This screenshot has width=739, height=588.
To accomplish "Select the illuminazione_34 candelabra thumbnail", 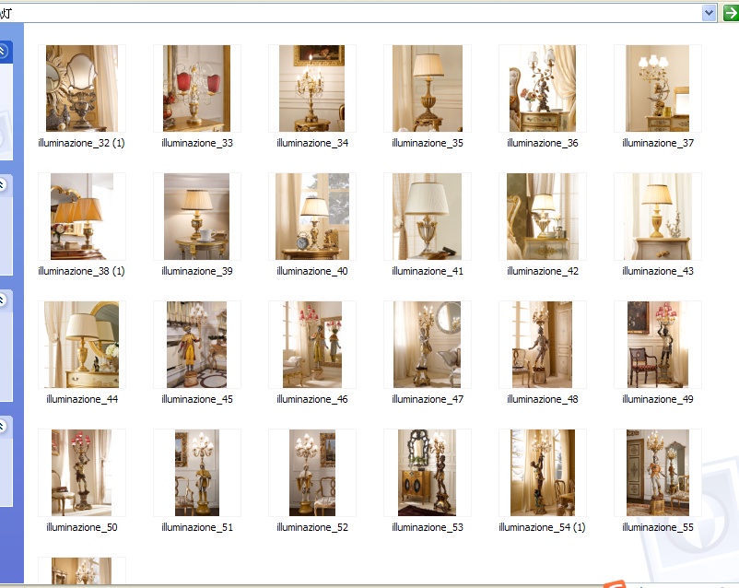I will 312,88.
